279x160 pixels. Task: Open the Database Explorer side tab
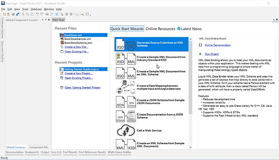tap(2, 28)
